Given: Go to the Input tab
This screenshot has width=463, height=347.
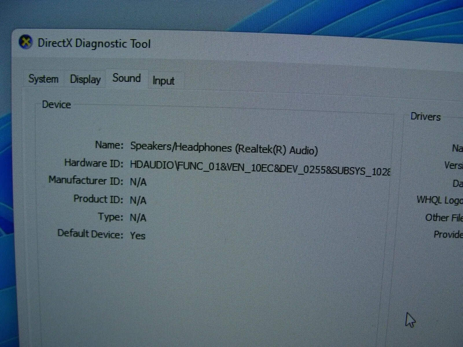Looking at the screenshot, I should [163, 81].
